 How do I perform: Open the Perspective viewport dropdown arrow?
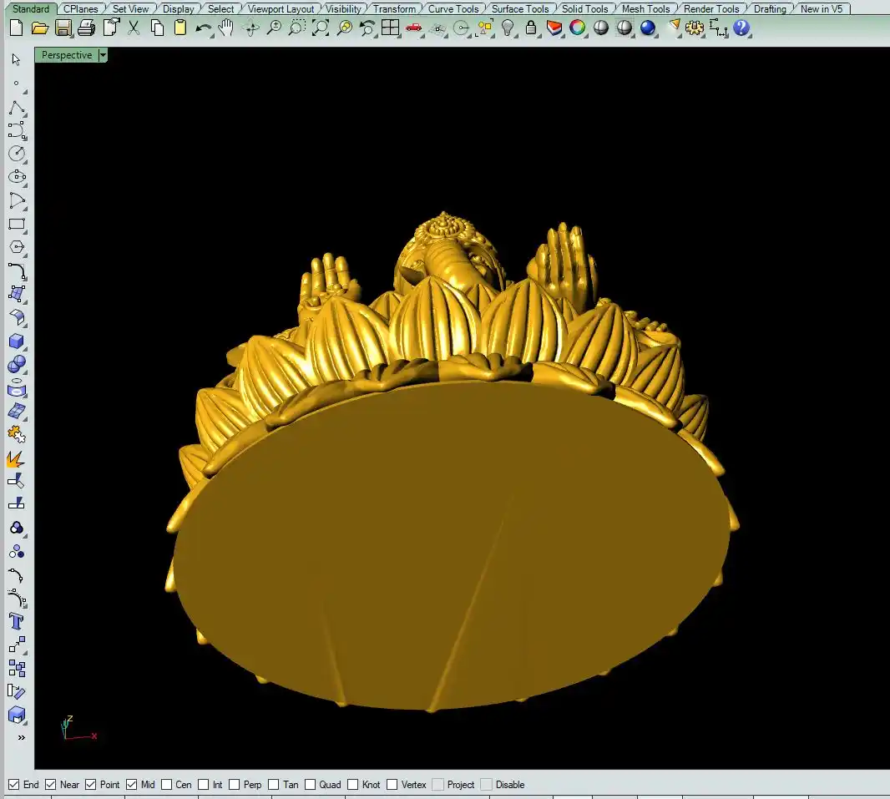(103, 55)
